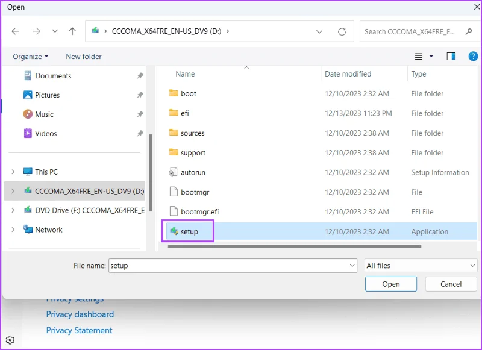Viewport: 482px width, 350px height.
Task: Click the forward navigation arrow
Action: (36, 31)
